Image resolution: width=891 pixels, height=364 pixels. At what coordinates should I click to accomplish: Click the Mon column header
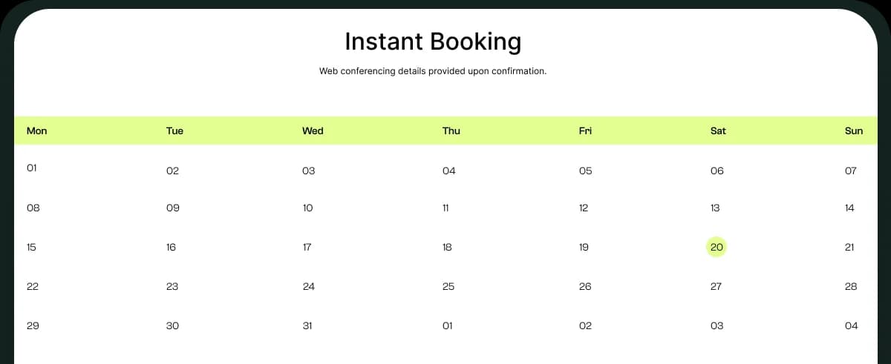click(36, 131)
